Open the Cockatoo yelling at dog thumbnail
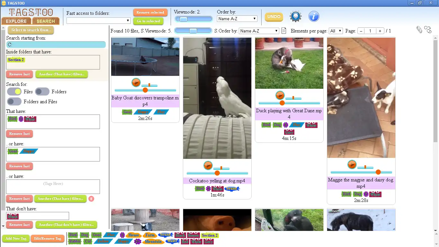This screenshot has width=439, height=247. click(x=217, y=98)
